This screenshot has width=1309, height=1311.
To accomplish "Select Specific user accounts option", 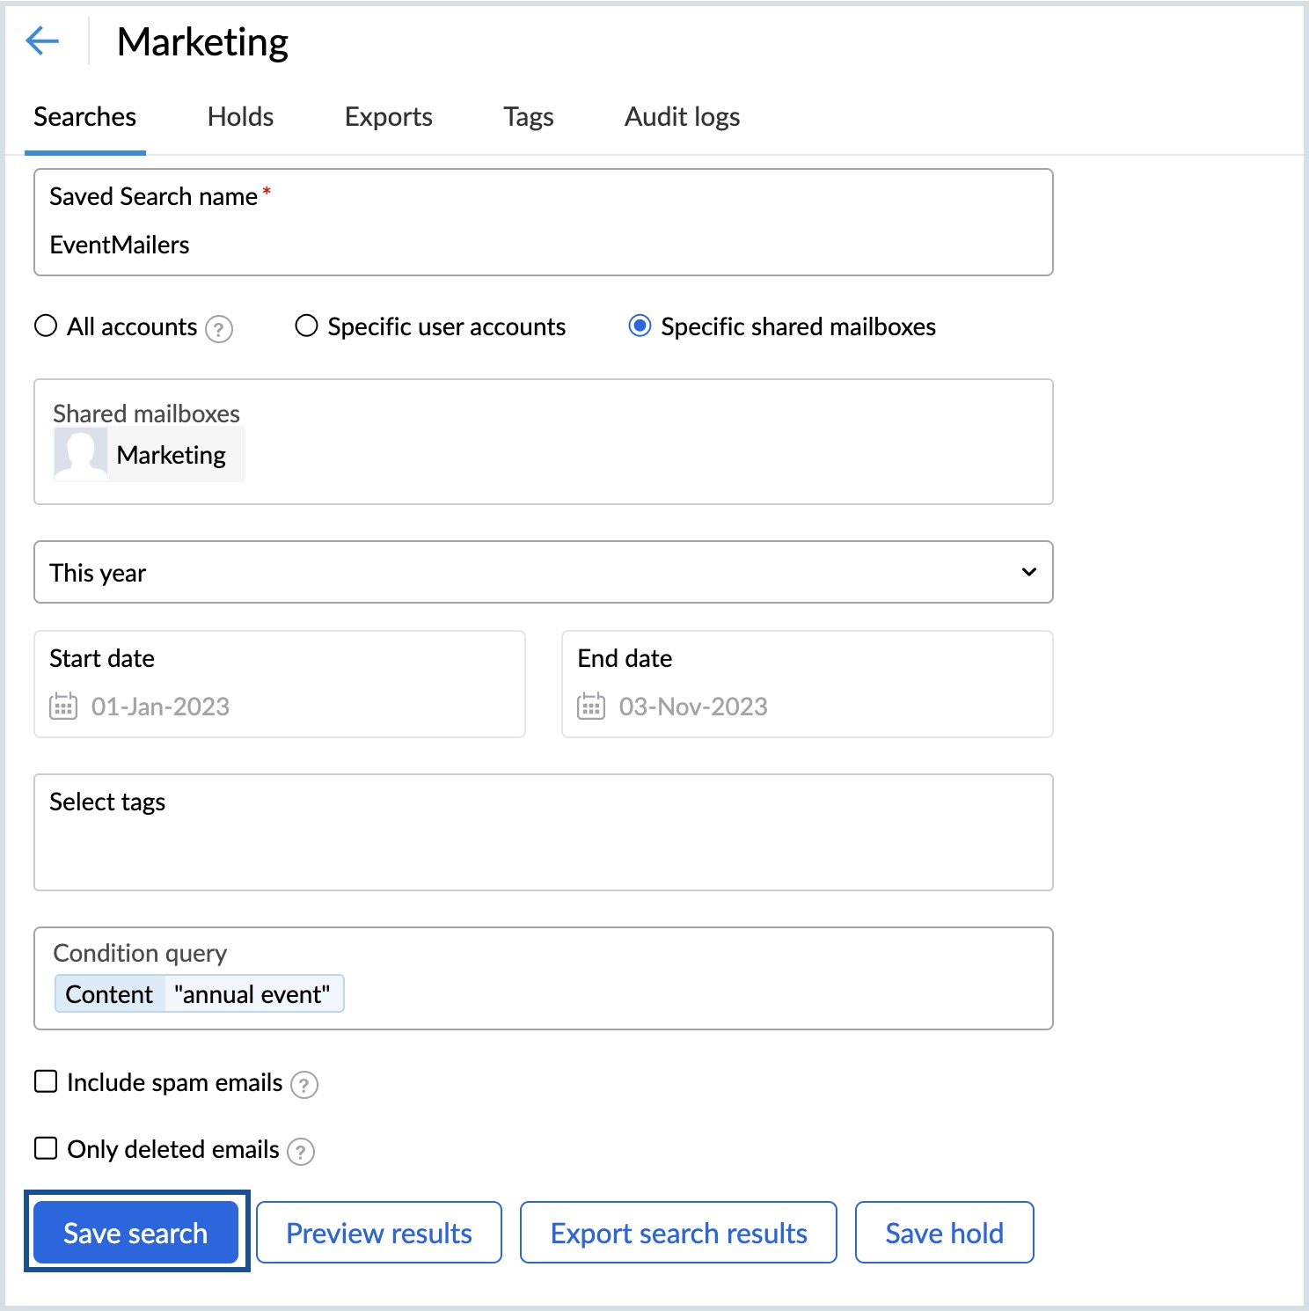I will tap(306, 326).
